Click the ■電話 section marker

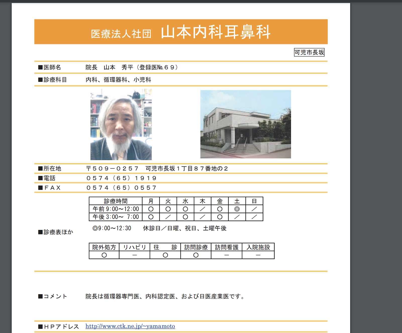pos(47,178)
